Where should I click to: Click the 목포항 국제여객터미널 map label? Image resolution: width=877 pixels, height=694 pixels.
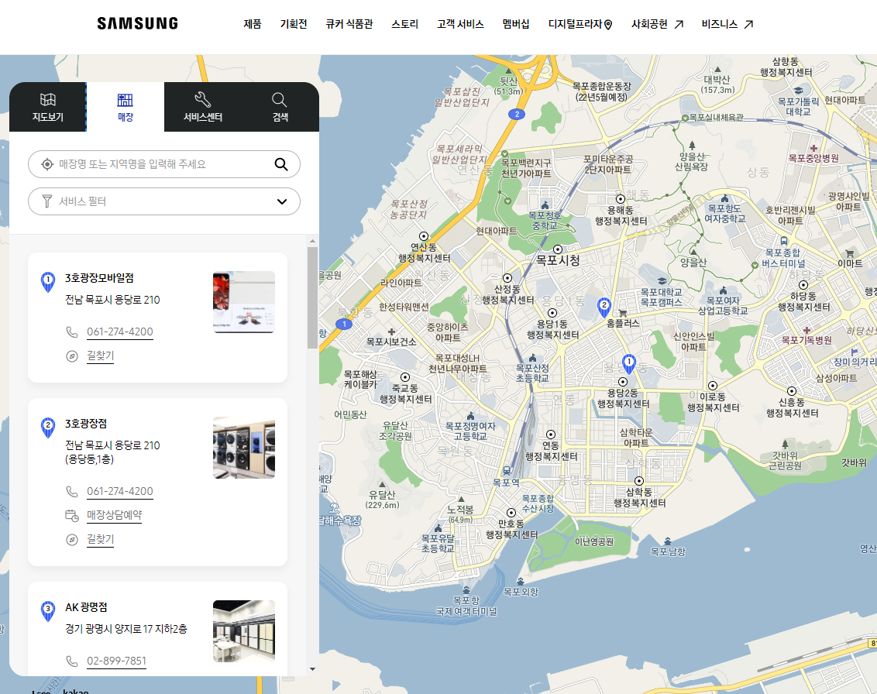pos(466,606)
